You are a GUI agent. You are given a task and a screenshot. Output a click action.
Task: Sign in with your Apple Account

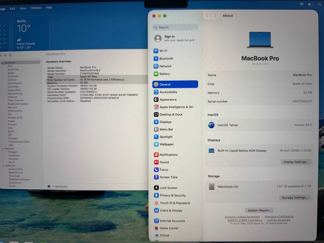(x=175, y=38)
